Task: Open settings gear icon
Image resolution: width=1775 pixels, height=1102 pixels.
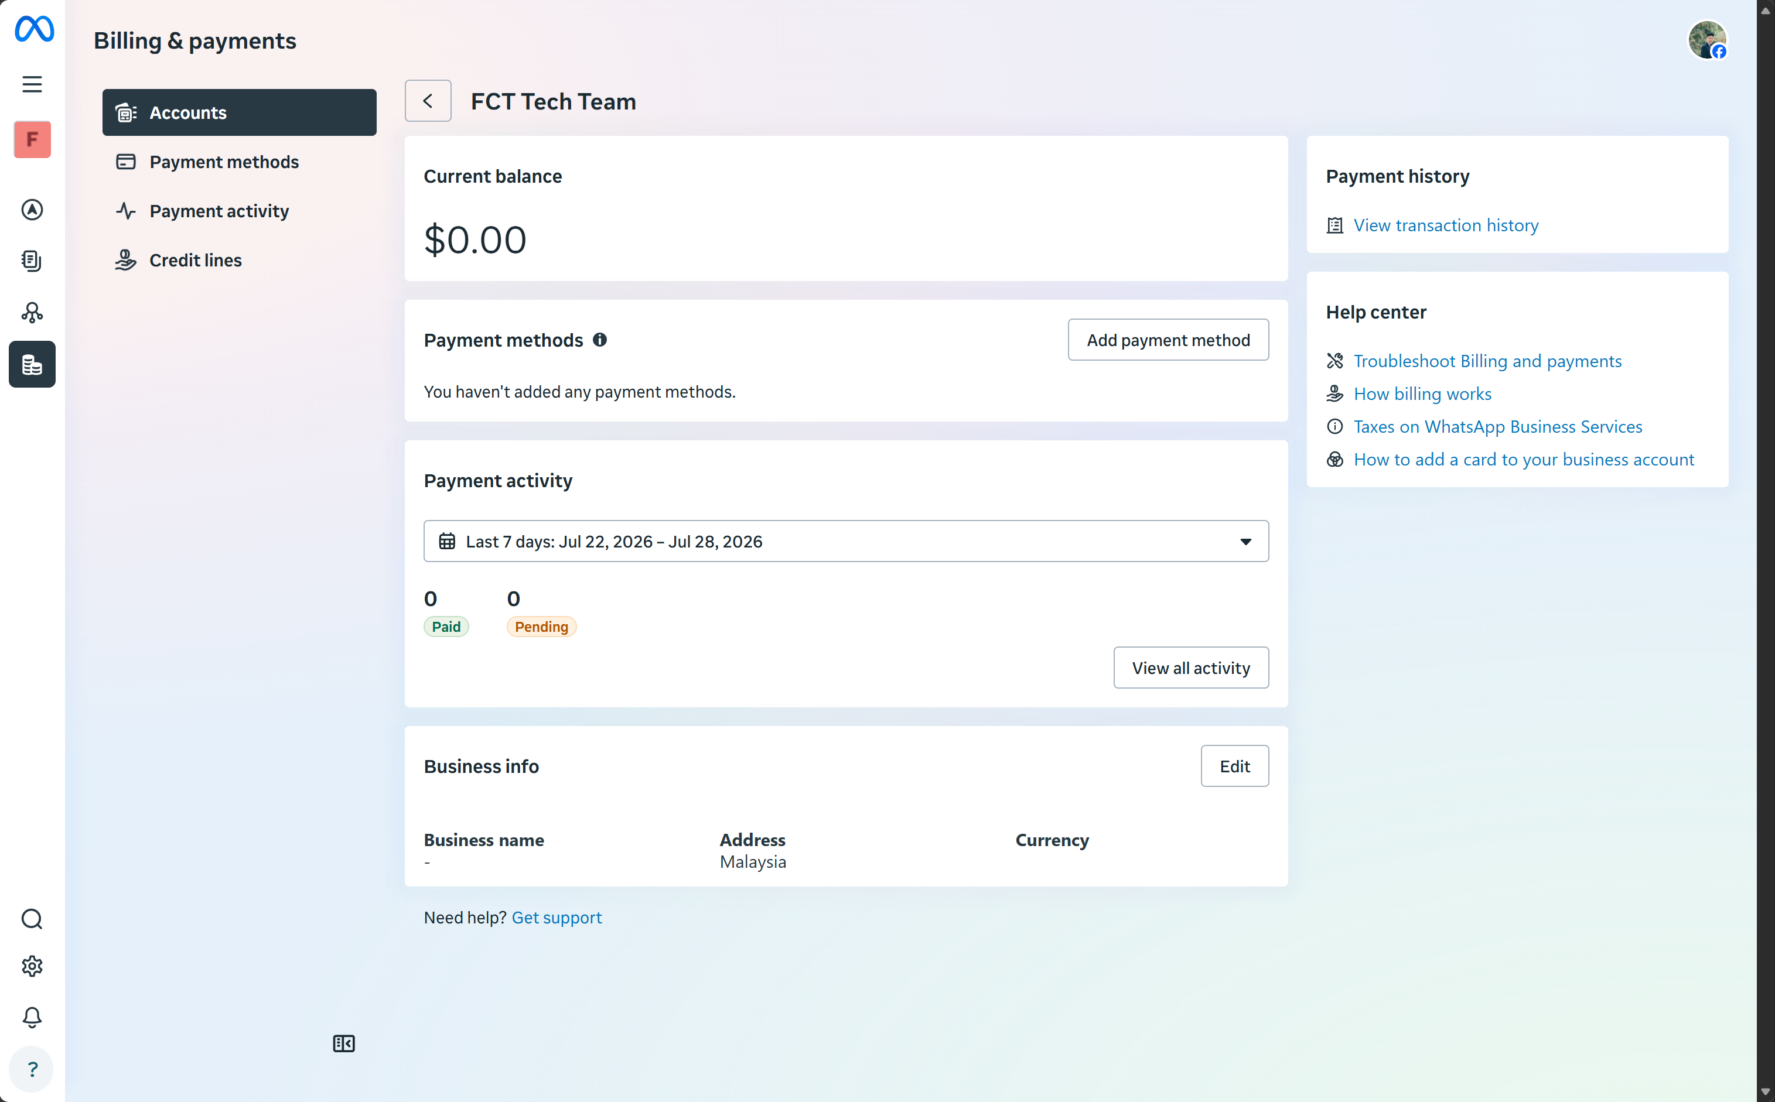Action: point(32,966)
